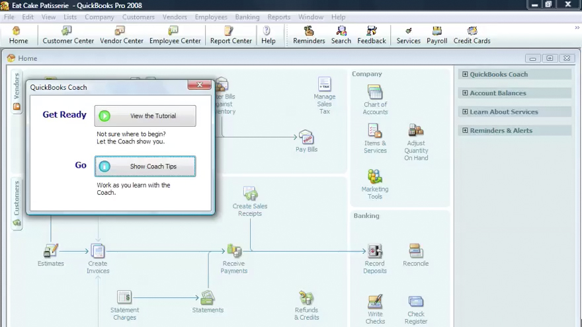
Task: Click the Statement Charges icon
Action: [124, 305]
